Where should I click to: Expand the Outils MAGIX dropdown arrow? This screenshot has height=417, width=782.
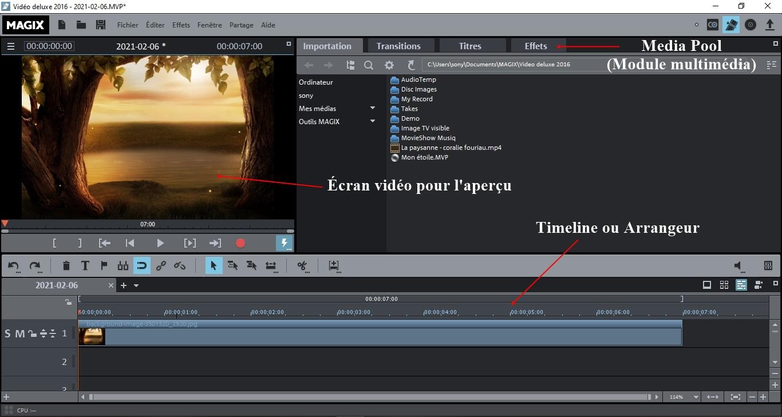373,121
